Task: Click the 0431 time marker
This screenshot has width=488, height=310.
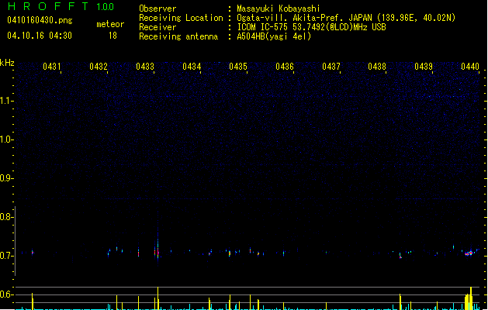Action: click(52, 67)
